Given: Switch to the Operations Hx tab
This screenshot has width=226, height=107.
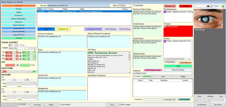Looking at the screenshot, I should coord(63,29).
